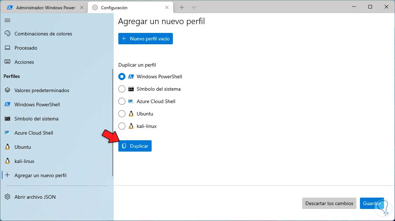Select Agregar un nuevo perfil in the sidebar
This screenshot has height=221, width=395.
click(x=57, y=175)
